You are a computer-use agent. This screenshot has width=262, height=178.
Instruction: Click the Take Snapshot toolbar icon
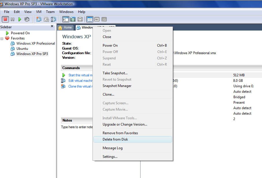click(39, 19)
